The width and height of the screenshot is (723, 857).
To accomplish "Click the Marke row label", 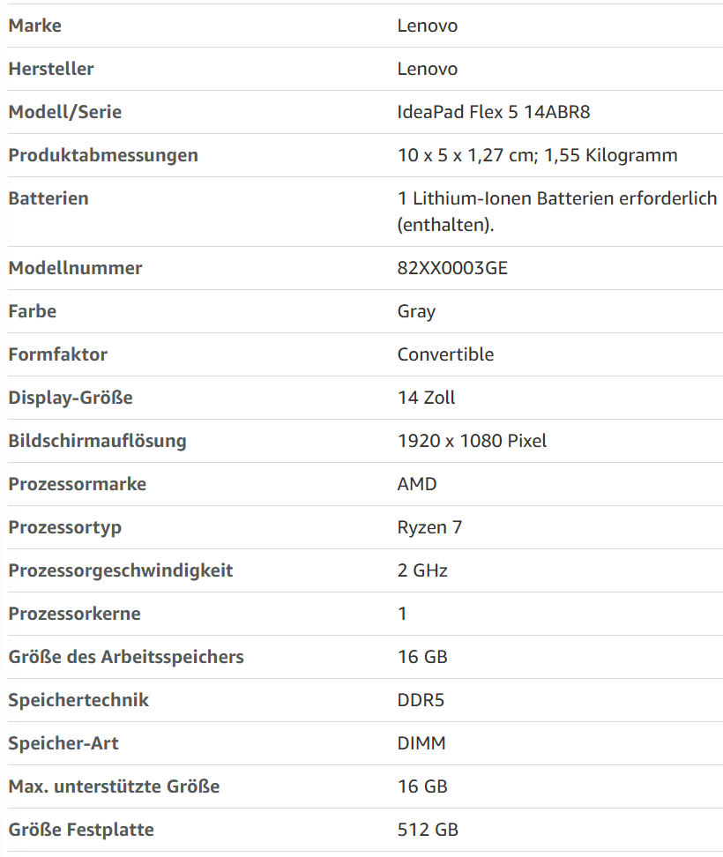I will tap(35, 26).
